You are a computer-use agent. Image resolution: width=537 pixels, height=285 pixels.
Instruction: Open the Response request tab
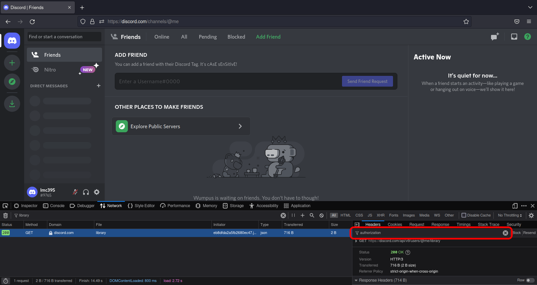click(440, 225)
